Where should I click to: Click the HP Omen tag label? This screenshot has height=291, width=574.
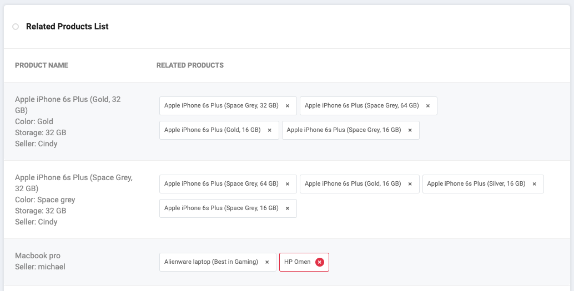[298, 262]
